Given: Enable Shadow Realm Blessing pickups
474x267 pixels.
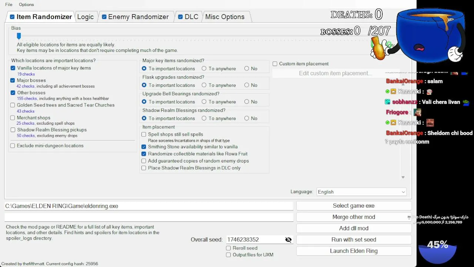Looking at the screenshot, I should 13,130.
